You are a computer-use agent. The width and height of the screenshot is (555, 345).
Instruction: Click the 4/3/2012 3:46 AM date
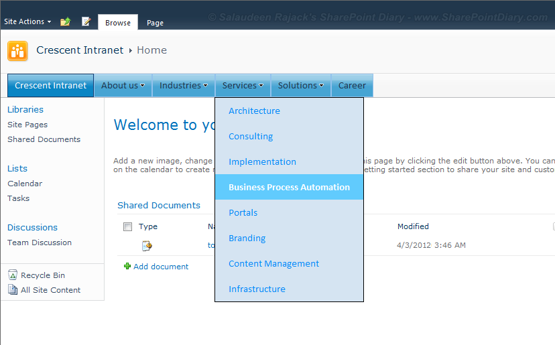pos(431,245)
